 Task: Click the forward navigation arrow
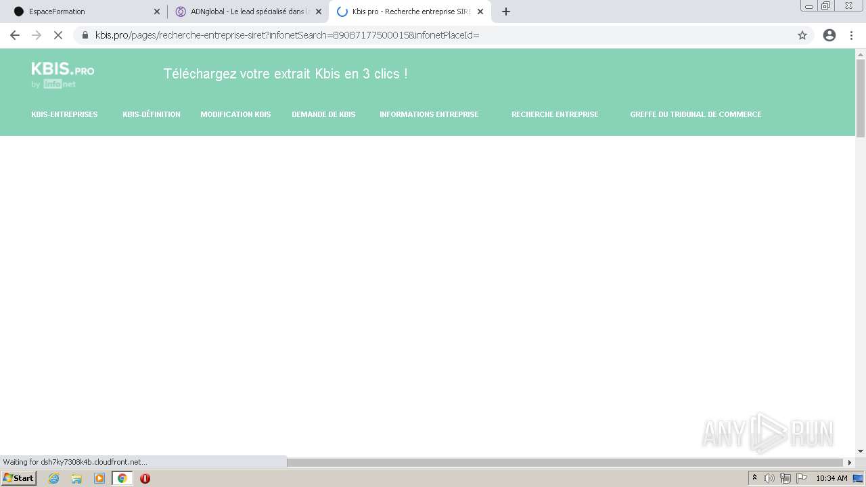click(37, 35)
